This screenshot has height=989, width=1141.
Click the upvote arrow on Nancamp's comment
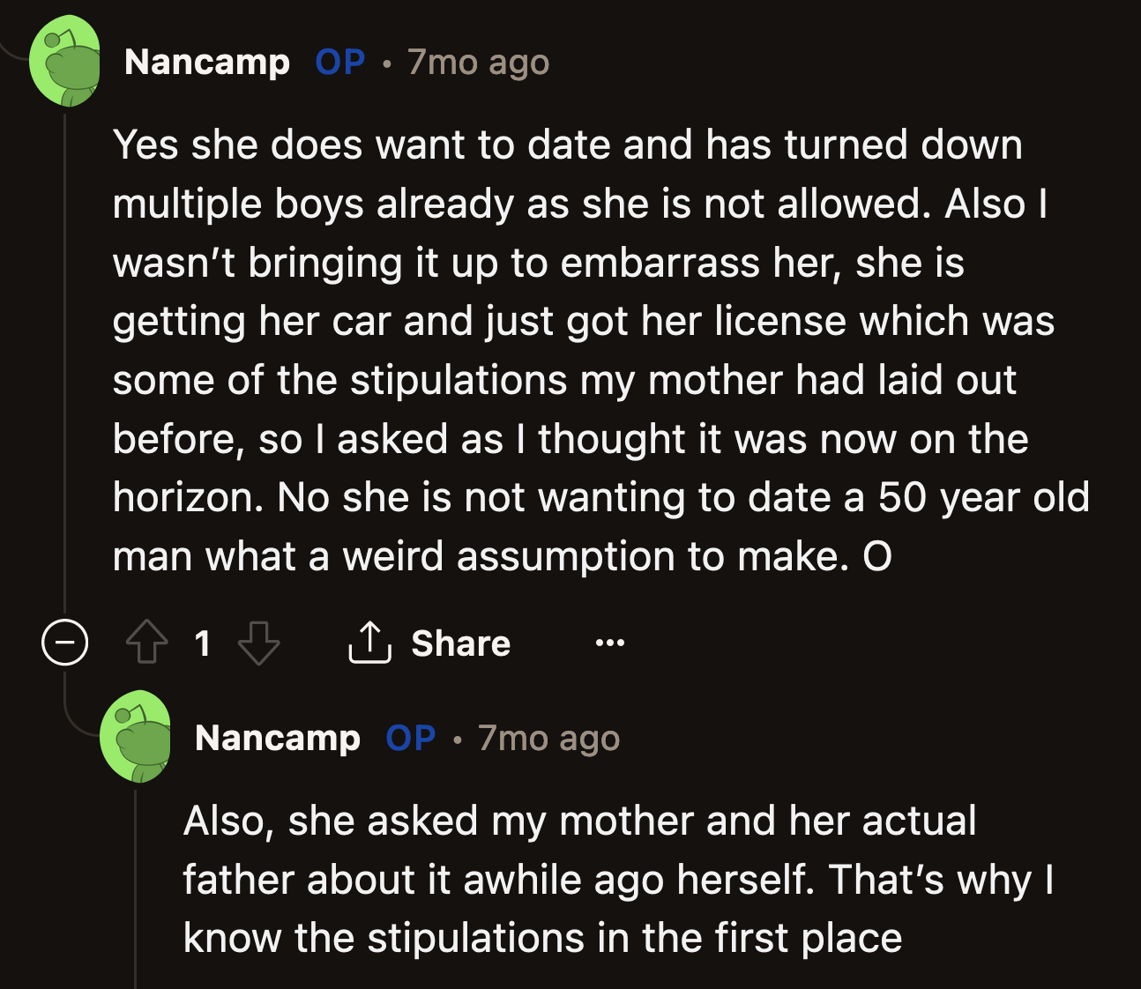pos(146,643)
